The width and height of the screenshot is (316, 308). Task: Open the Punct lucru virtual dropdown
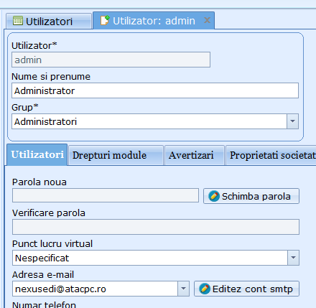293,258
